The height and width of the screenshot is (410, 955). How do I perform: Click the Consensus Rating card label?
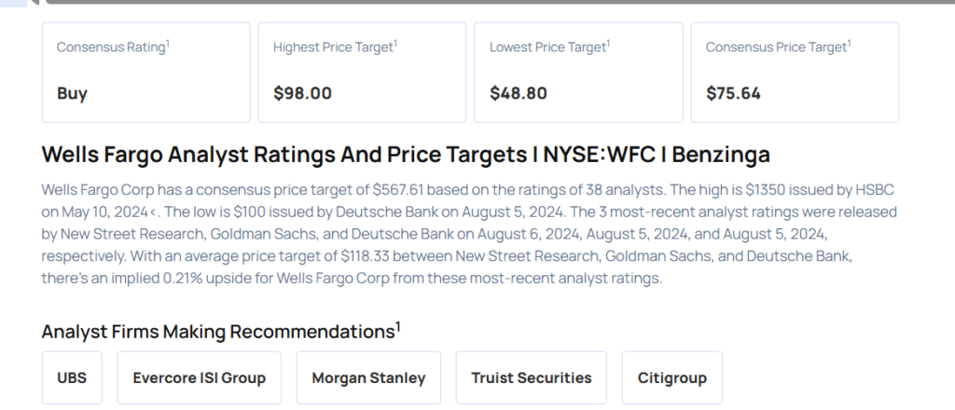click(x=110, y=47)
